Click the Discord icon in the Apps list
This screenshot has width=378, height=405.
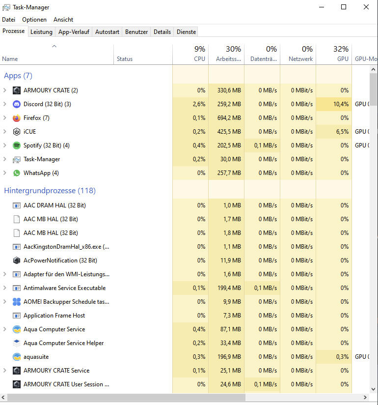click(17, 104)
